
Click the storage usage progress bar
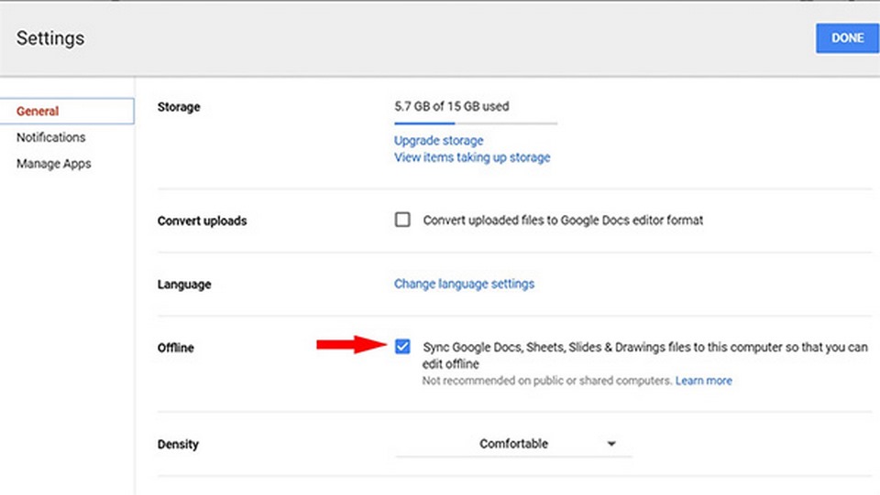[475, 122]
